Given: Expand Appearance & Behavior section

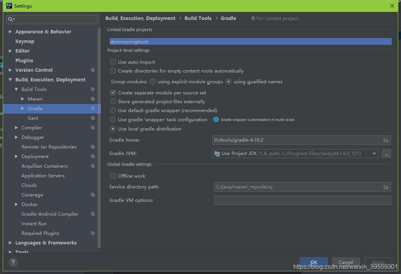Looking at the screenshot, I should (x=10, y=32).
